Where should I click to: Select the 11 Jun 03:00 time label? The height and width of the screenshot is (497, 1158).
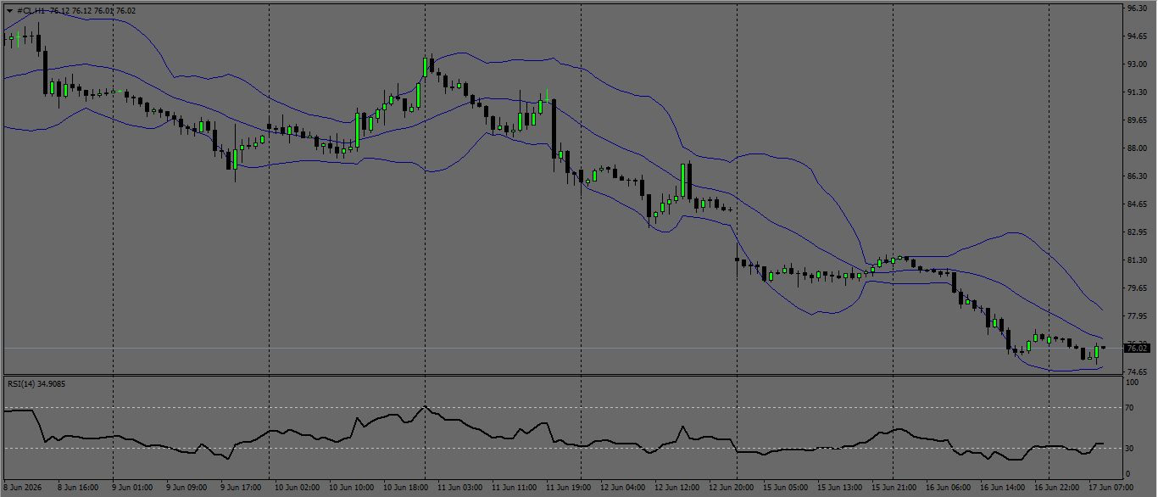click(461, 488)
